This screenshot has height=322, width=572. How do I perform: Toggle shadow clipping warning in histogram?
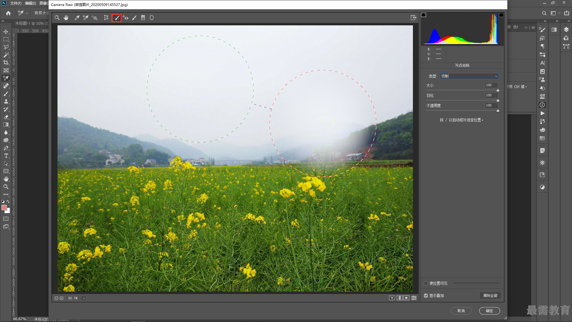click(x=424, y=15)
